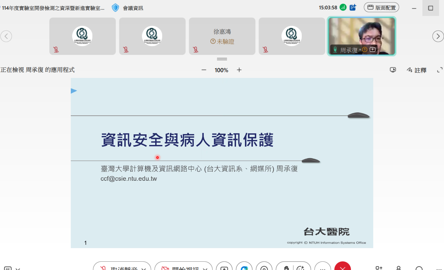This screenshot has height=270, width=444.
Task: Zoom in the shared content with plus
Action: [239, 70]
